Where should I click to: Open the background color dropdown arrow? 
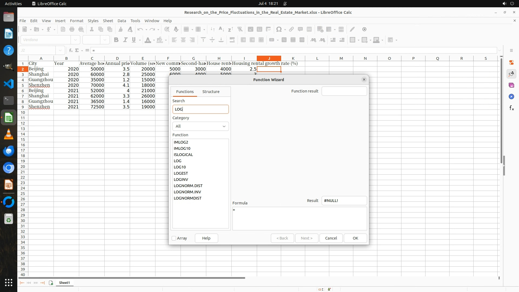(x=166, y=40)
